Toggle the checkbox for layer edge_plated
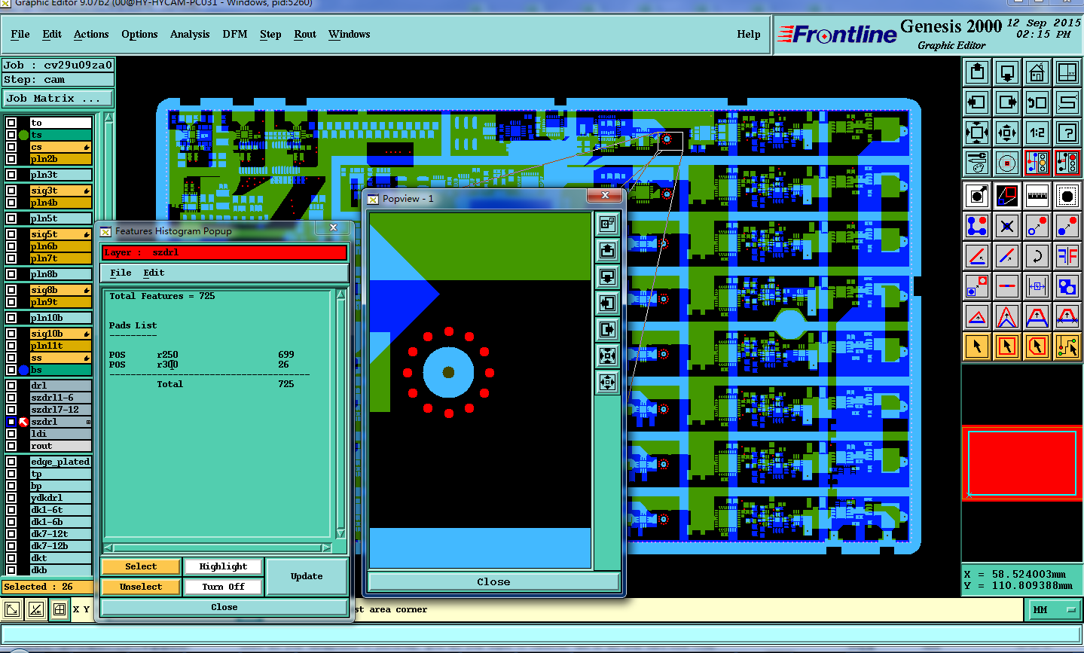This screenshot has height=653, width=1084. pyautogui.click(x=11, y=462)
